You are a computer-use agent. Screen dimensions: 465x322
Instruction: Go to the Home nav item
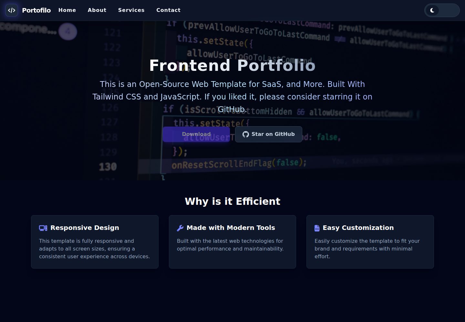click(x=67, y=10)
